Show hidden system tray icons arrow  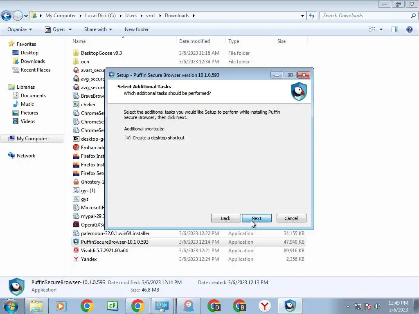pyautogui.click(x=348, y=306)
